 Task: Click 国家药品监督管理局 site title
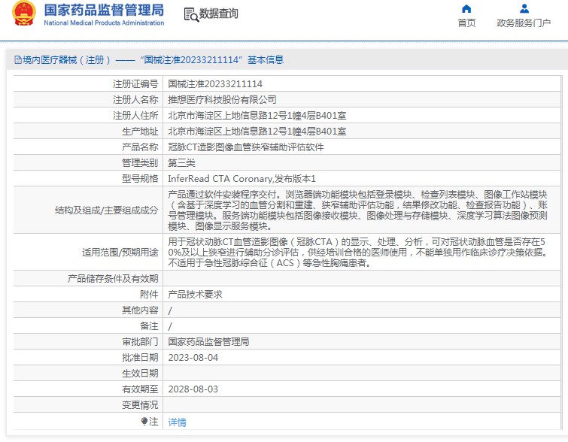(x=104, y=10)
